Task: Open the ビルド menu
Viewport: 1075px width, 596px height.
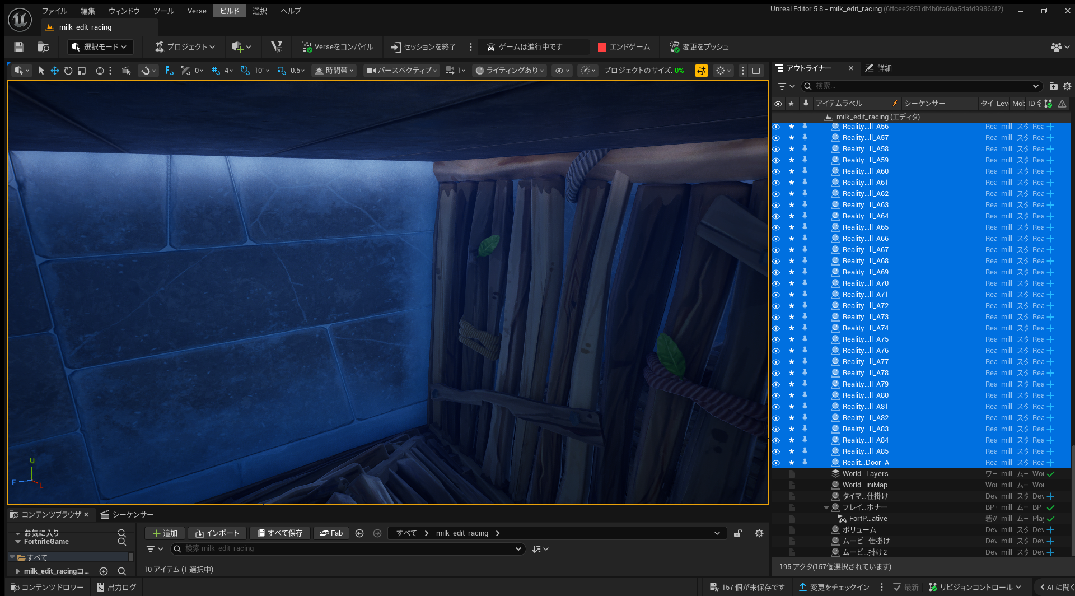Action: (x=230, y=11)
